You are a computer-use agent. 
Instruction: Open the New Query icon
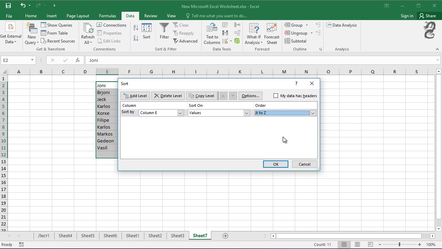click(x=31, y=34)
